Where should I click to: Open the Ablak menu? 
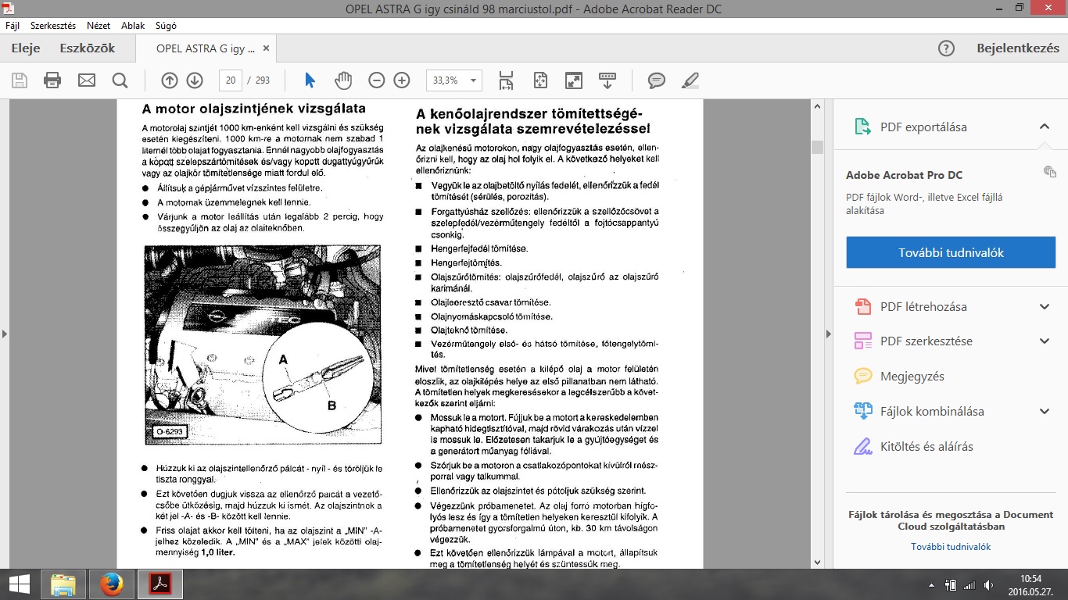coord(133,25)
